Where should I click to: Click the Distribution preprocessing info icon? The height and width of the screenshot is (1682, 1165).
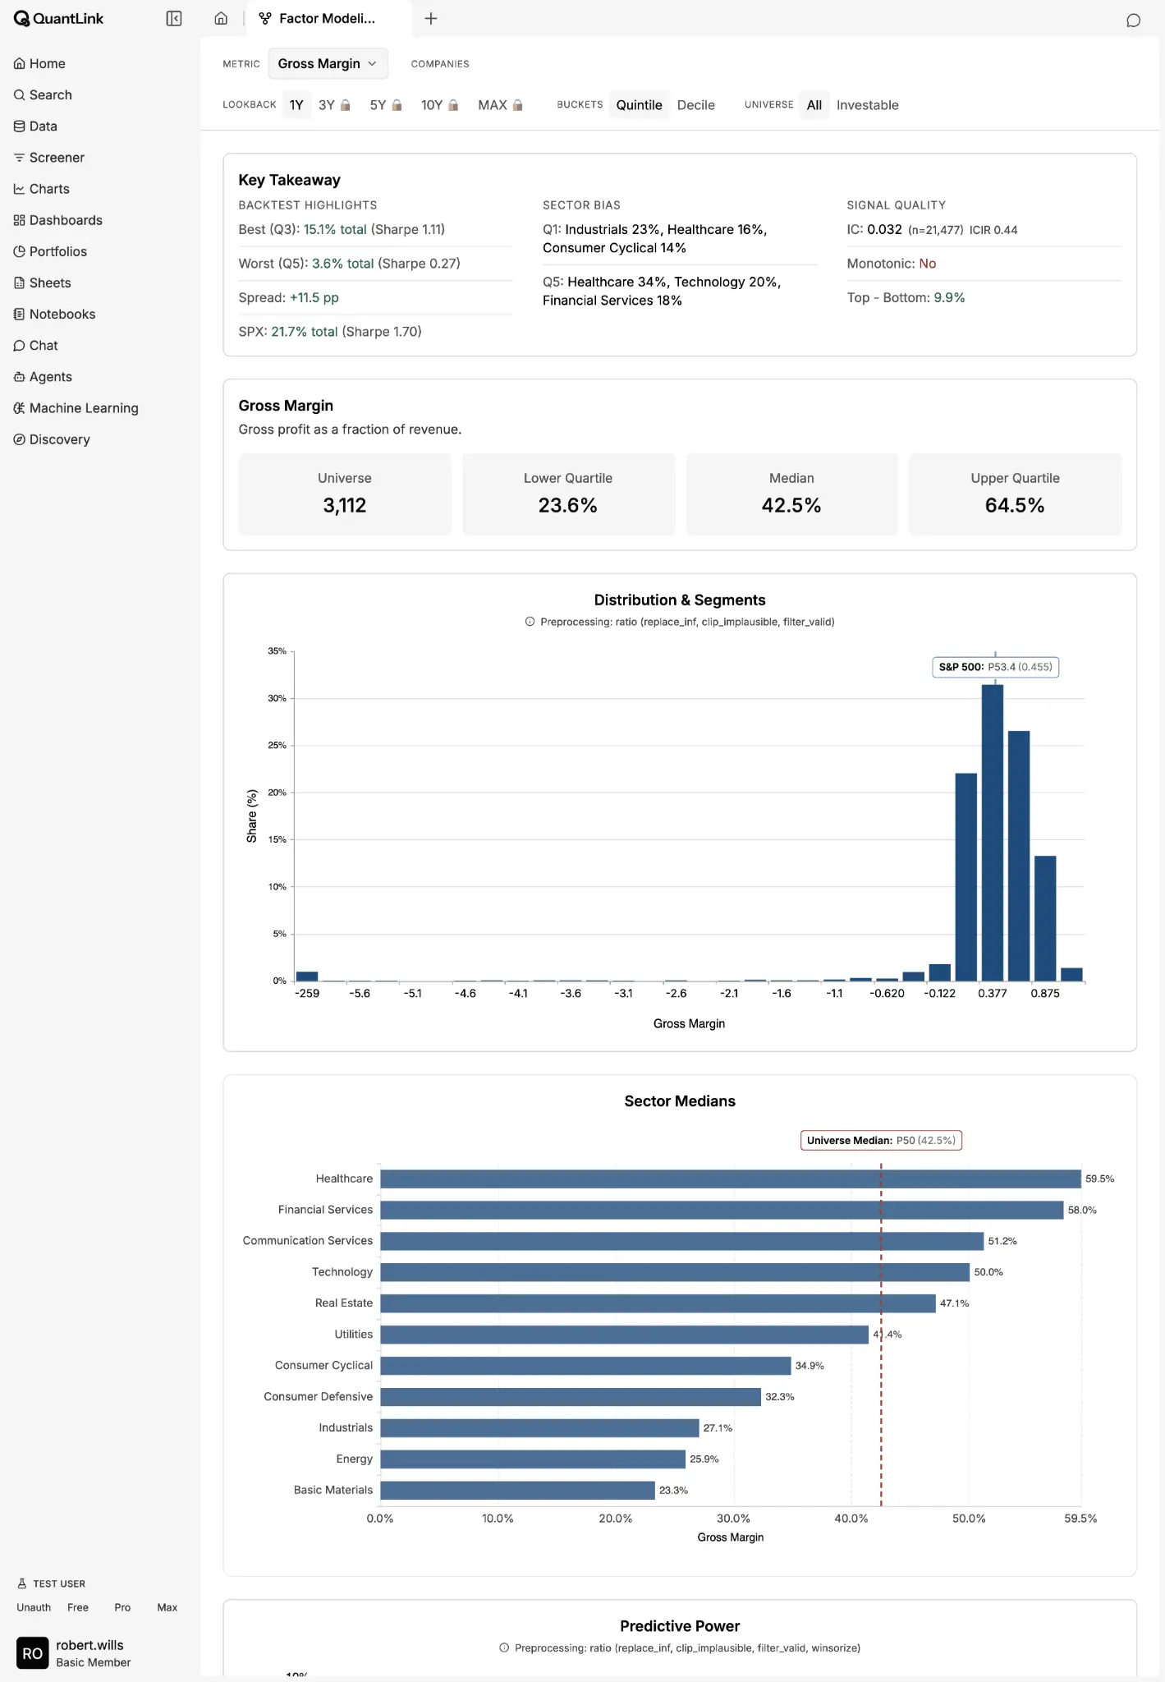[x=530, y=622]
